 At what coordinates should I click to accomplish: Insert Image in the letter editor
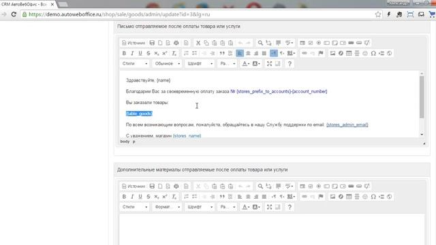click(332, 53)
